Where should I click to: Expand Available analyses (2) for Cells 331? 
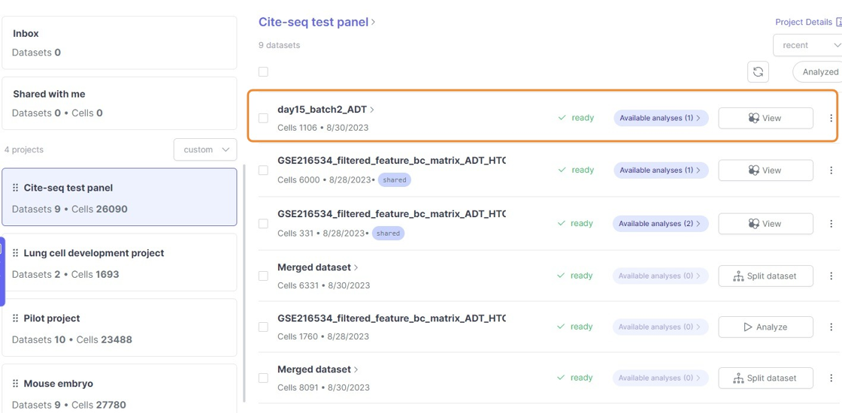point(660,224)
